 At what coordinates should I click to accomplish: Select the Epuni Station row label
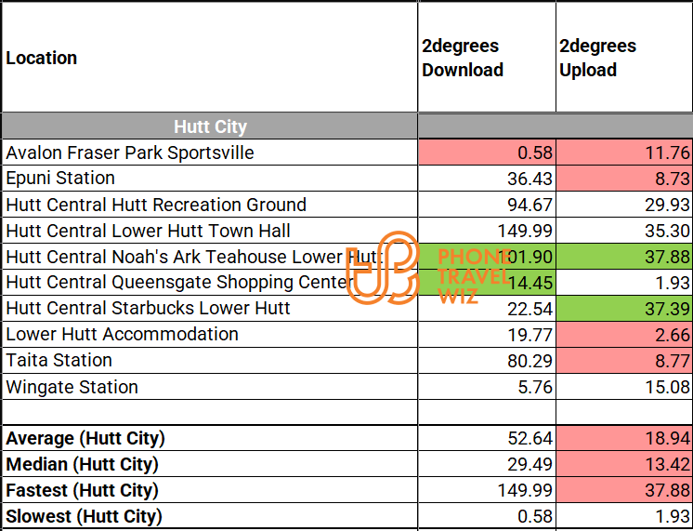point(209,179)
